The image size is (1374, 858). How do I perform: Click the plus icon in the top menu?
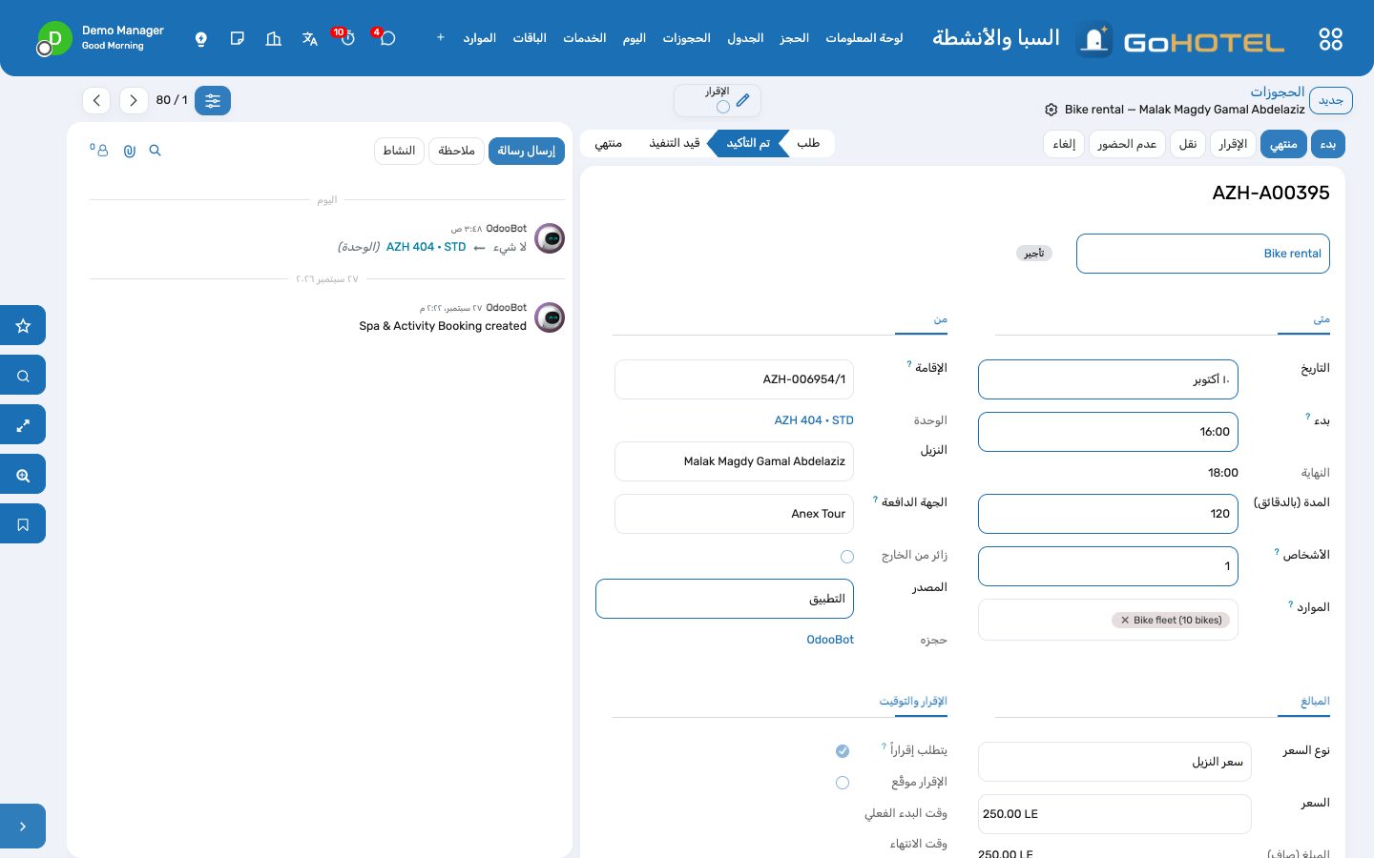tap(440, 38)
